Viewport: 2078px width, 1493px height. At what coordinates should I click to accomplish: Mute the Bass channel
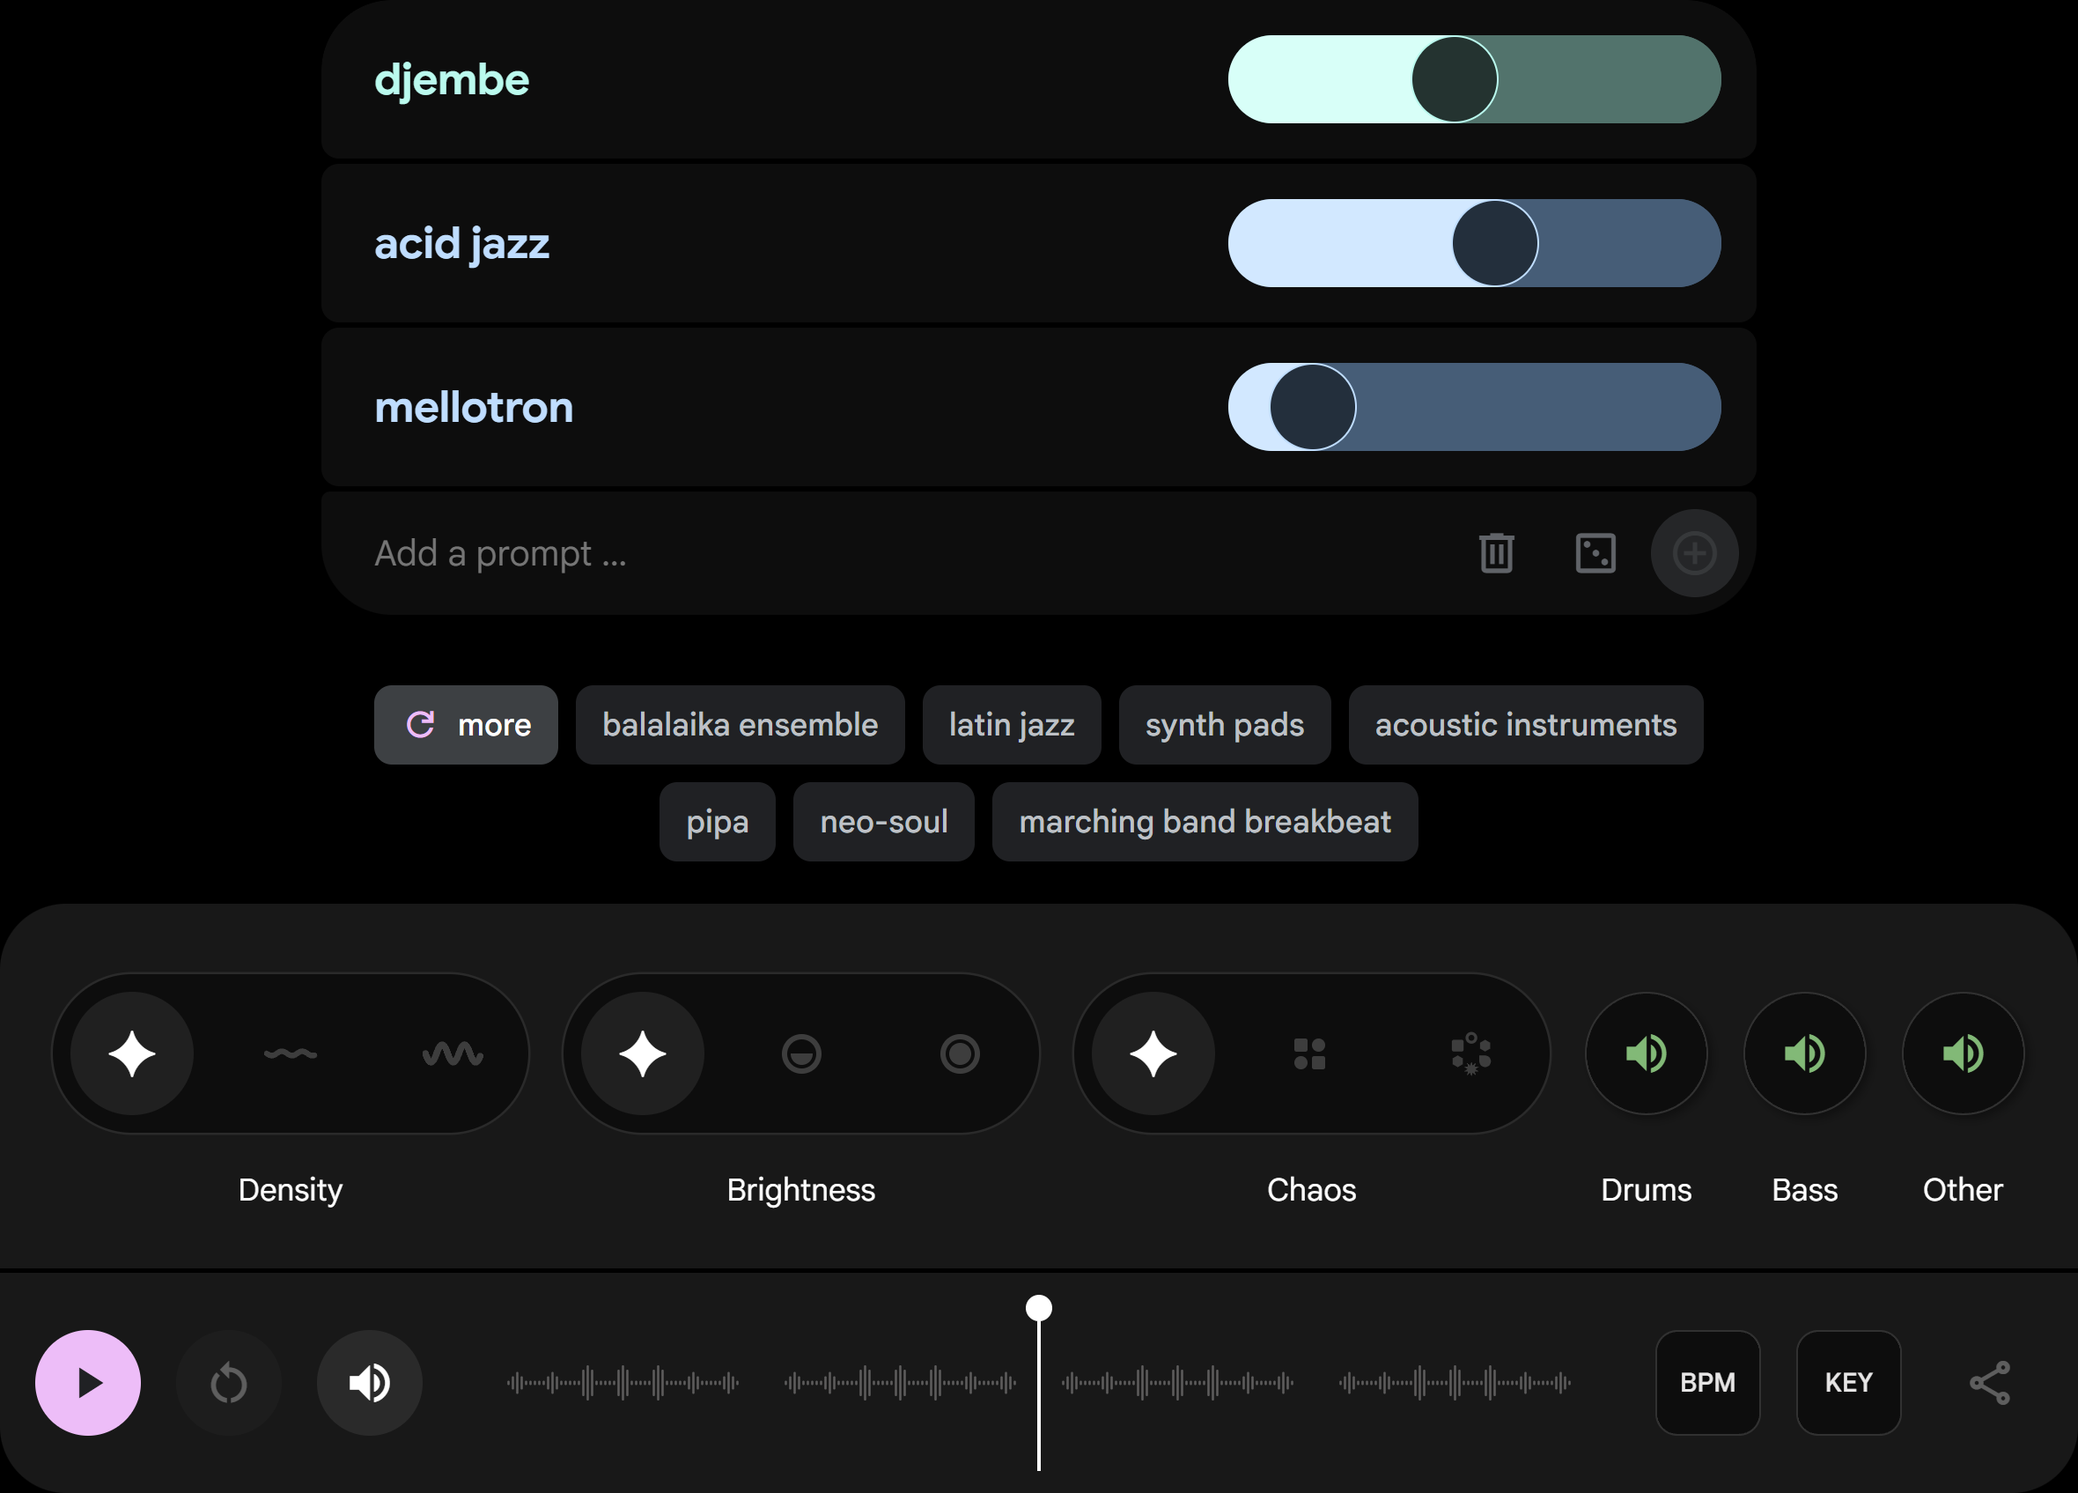(1804, 1053)
